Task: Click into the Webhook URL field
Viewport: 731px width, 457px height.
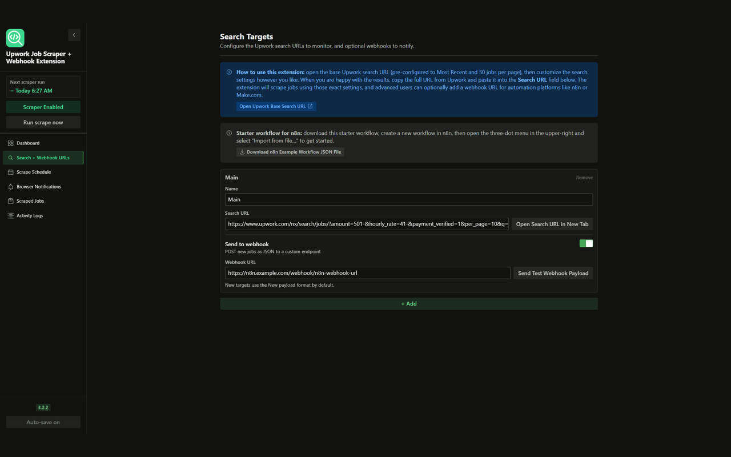Action: click(x=368, y=273)
